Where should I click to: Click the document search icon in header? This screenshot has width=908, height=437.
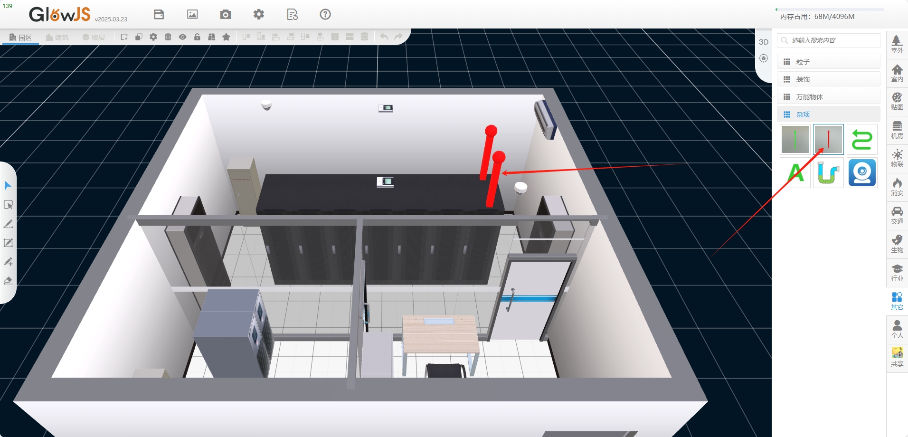tap(293, 14)
